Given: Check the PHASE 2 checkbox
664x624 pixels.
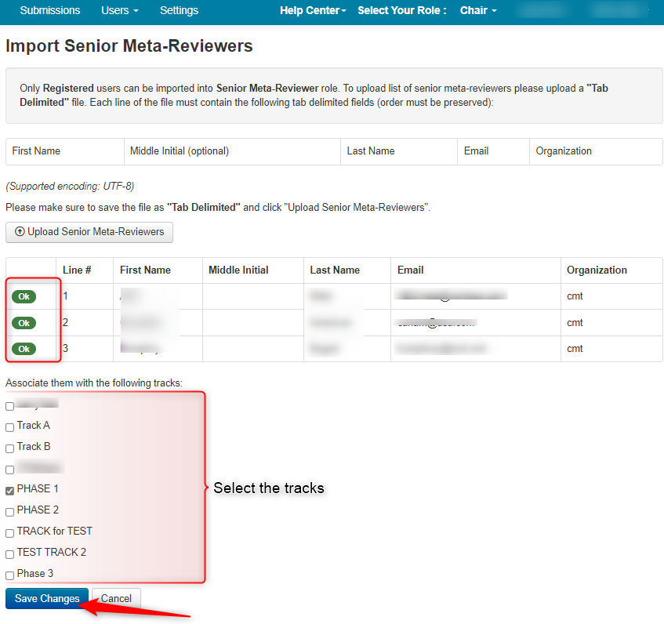Looking at the screenshot, I should tap(9, 512).
